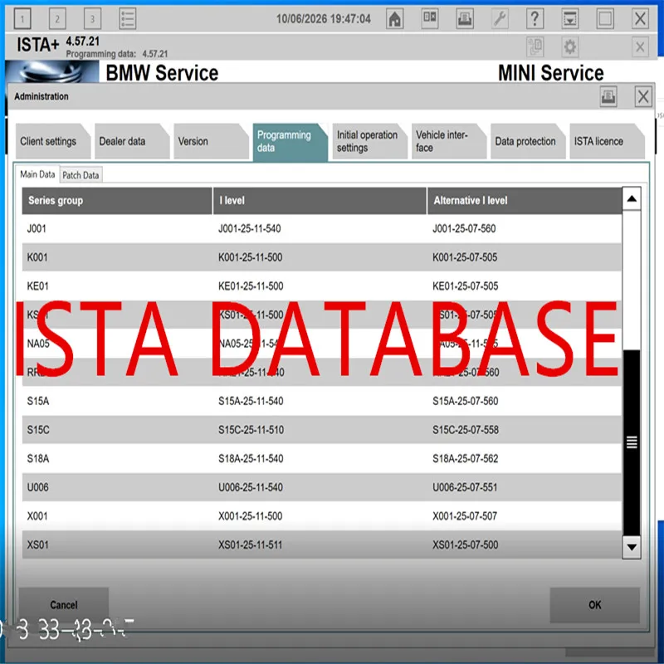Screen dimensions: 664x664
Task: Click the print icon in top toolbar
Action: 465,18
